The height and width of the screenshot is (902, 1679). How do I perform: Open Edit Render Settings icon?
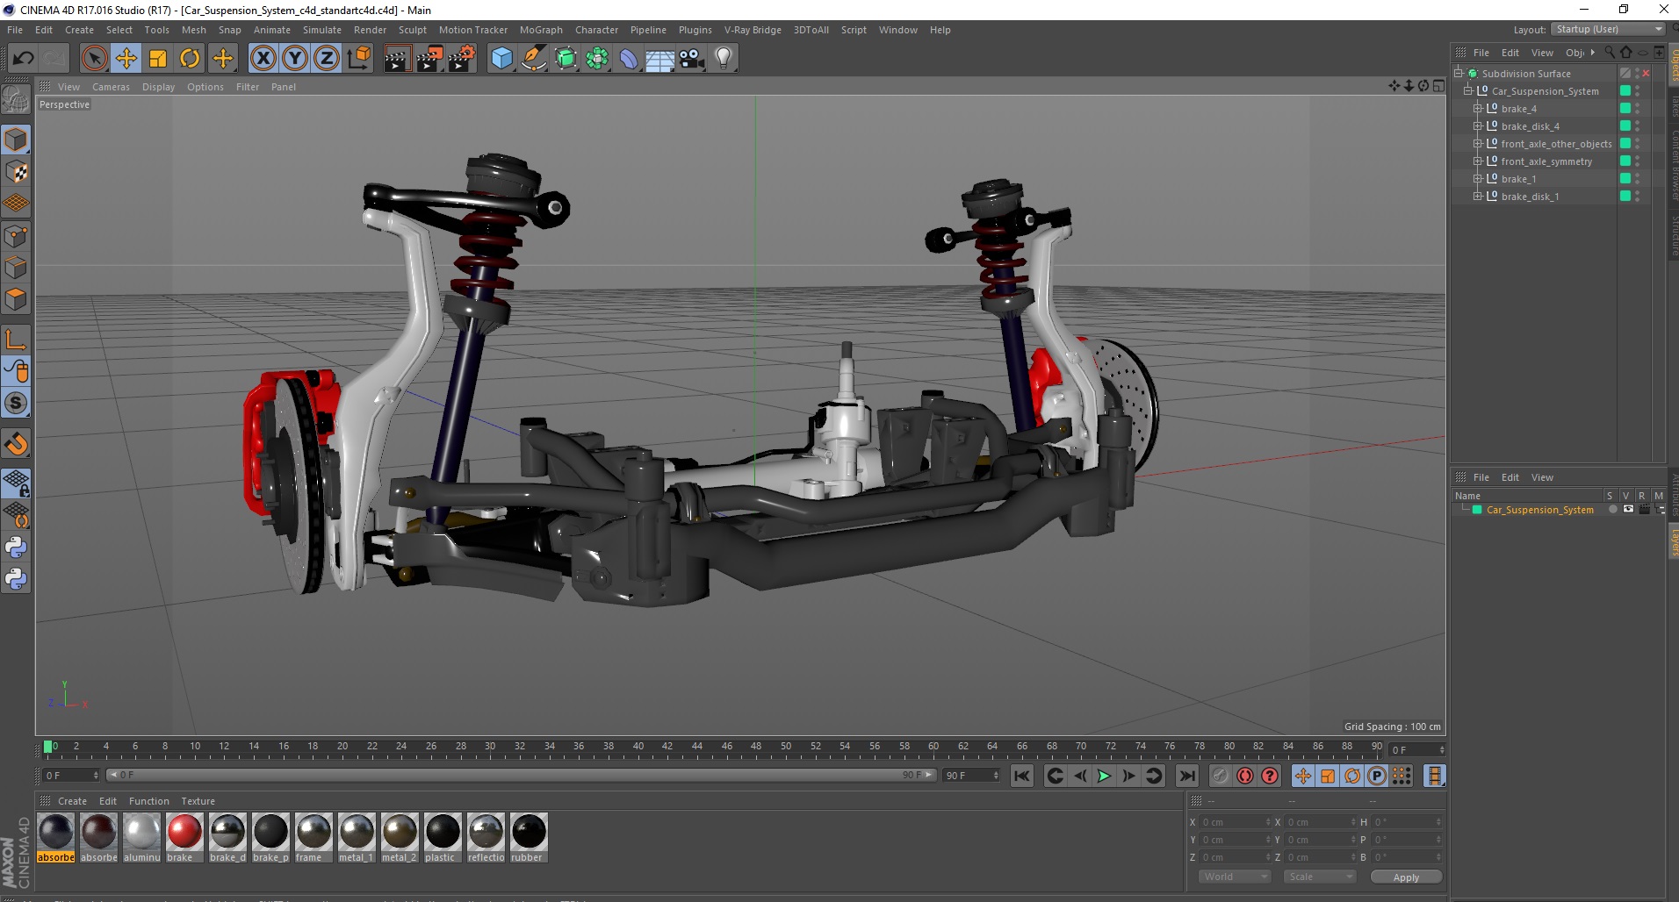[x=461, y=59]
